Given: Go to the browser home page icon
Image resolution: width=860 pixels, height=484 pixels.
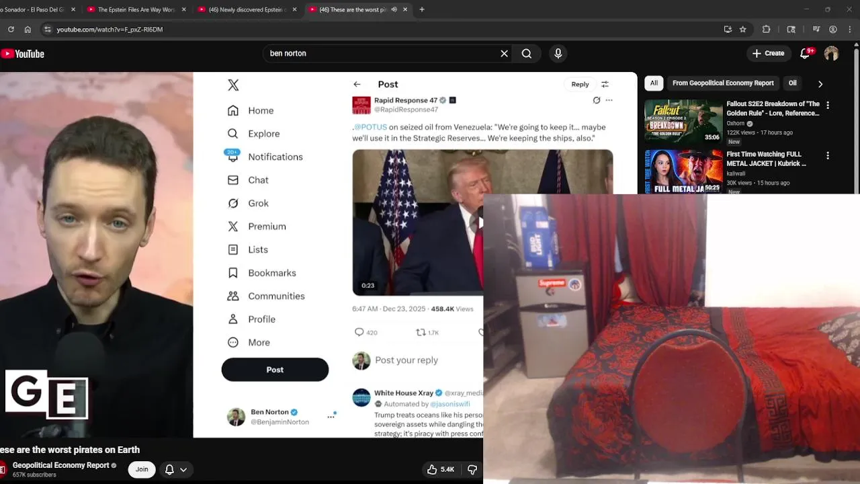Looking at the screenshot, I should [28, 30].
